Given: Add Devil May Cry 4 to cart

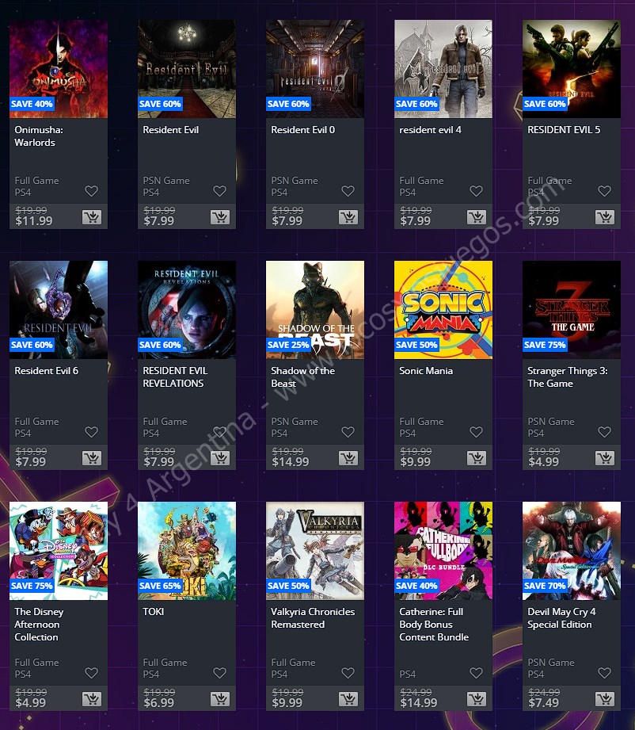Looking at the screenshot, I should pyautogui.click(x=605, y=699).
